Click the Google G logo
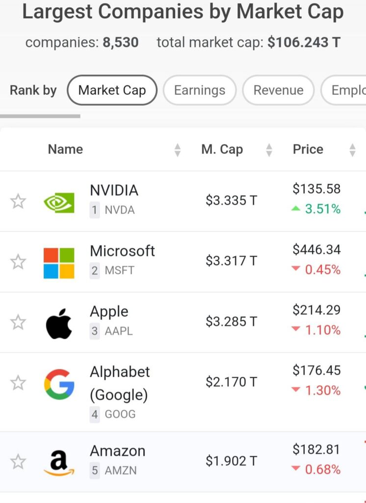This screenshot has width=366, height=503. [59, 384]
